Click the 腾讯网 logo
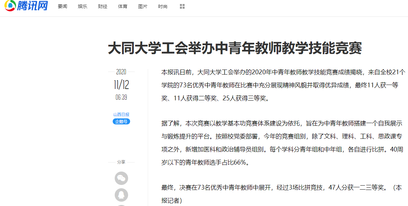The image size is (408, 206). [x=26, y=6]
